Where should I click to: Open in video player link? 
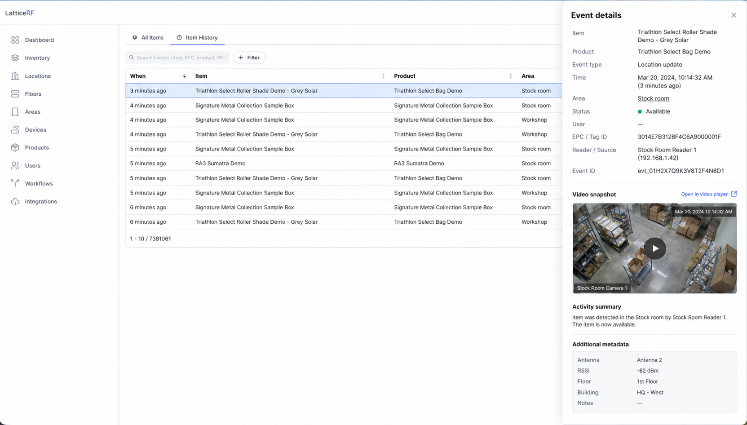point(704,194)
